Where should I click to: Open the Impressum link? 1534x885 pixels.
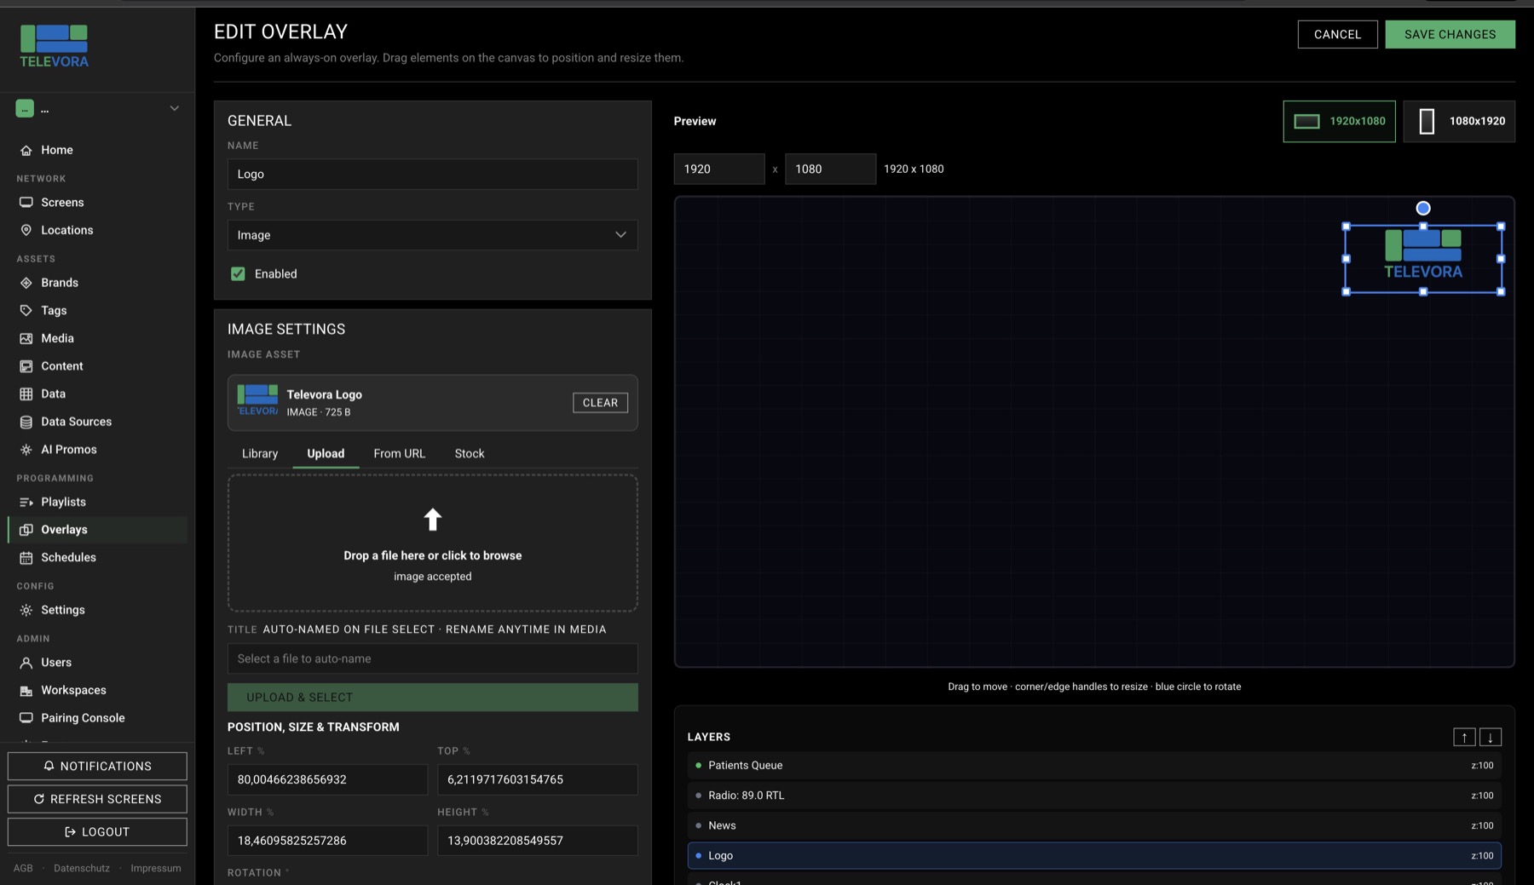tap(156, 869)
